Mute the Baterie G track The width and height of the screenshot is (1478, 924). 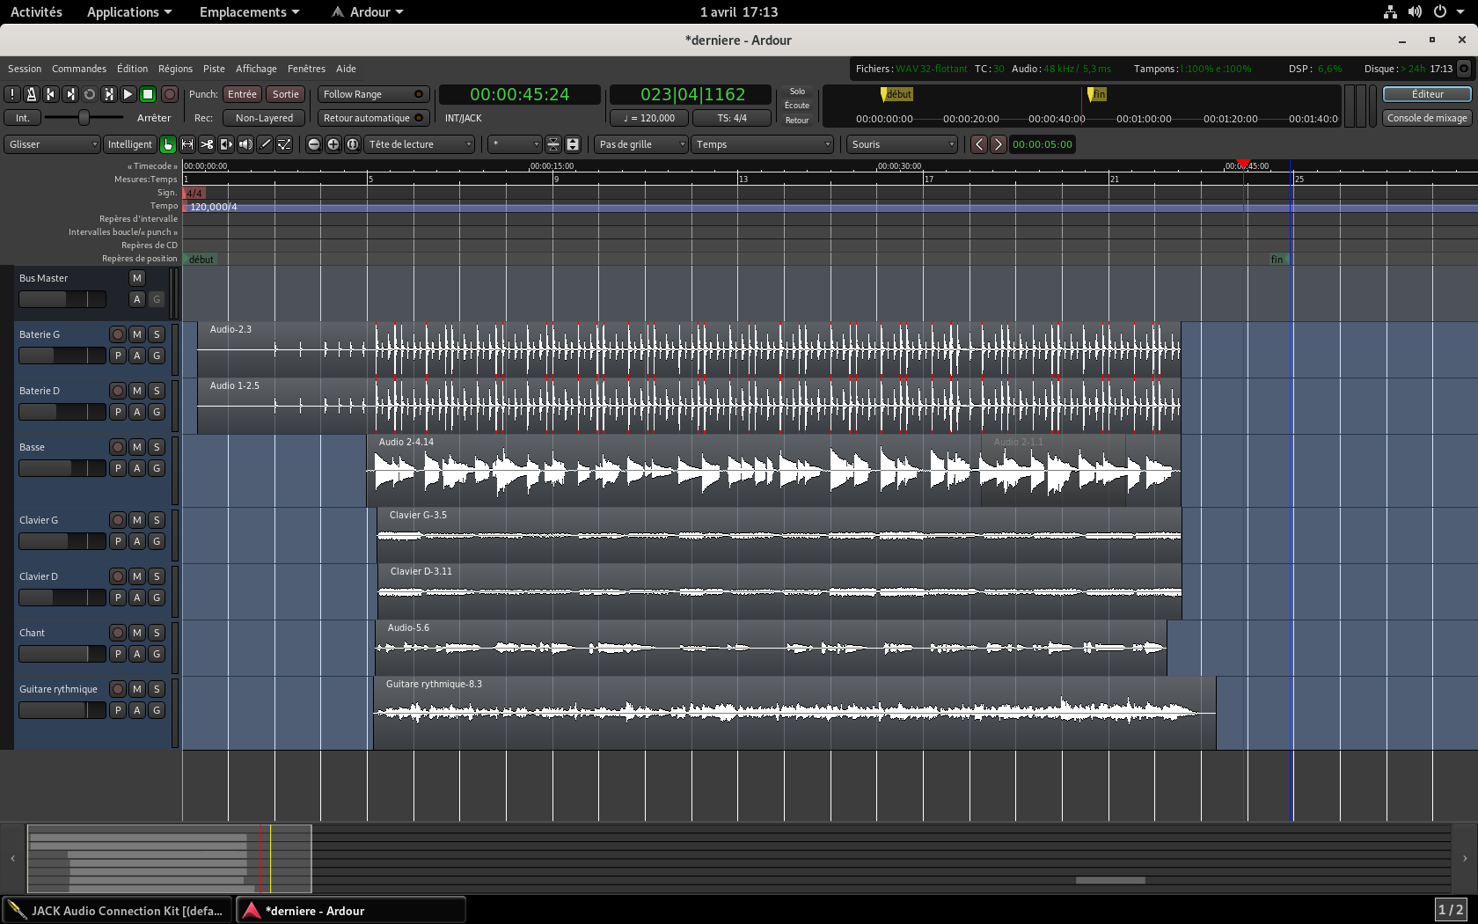[137, 334]
